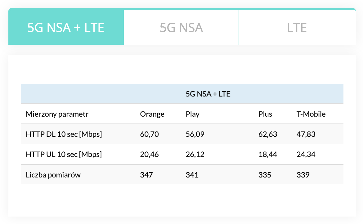Click the 5G NSA + LTE table header

[x=208, y=94]
